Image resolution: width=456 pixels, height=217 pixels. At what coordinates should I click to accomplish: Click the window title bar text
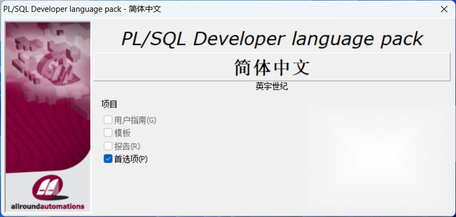click(82, 10)
